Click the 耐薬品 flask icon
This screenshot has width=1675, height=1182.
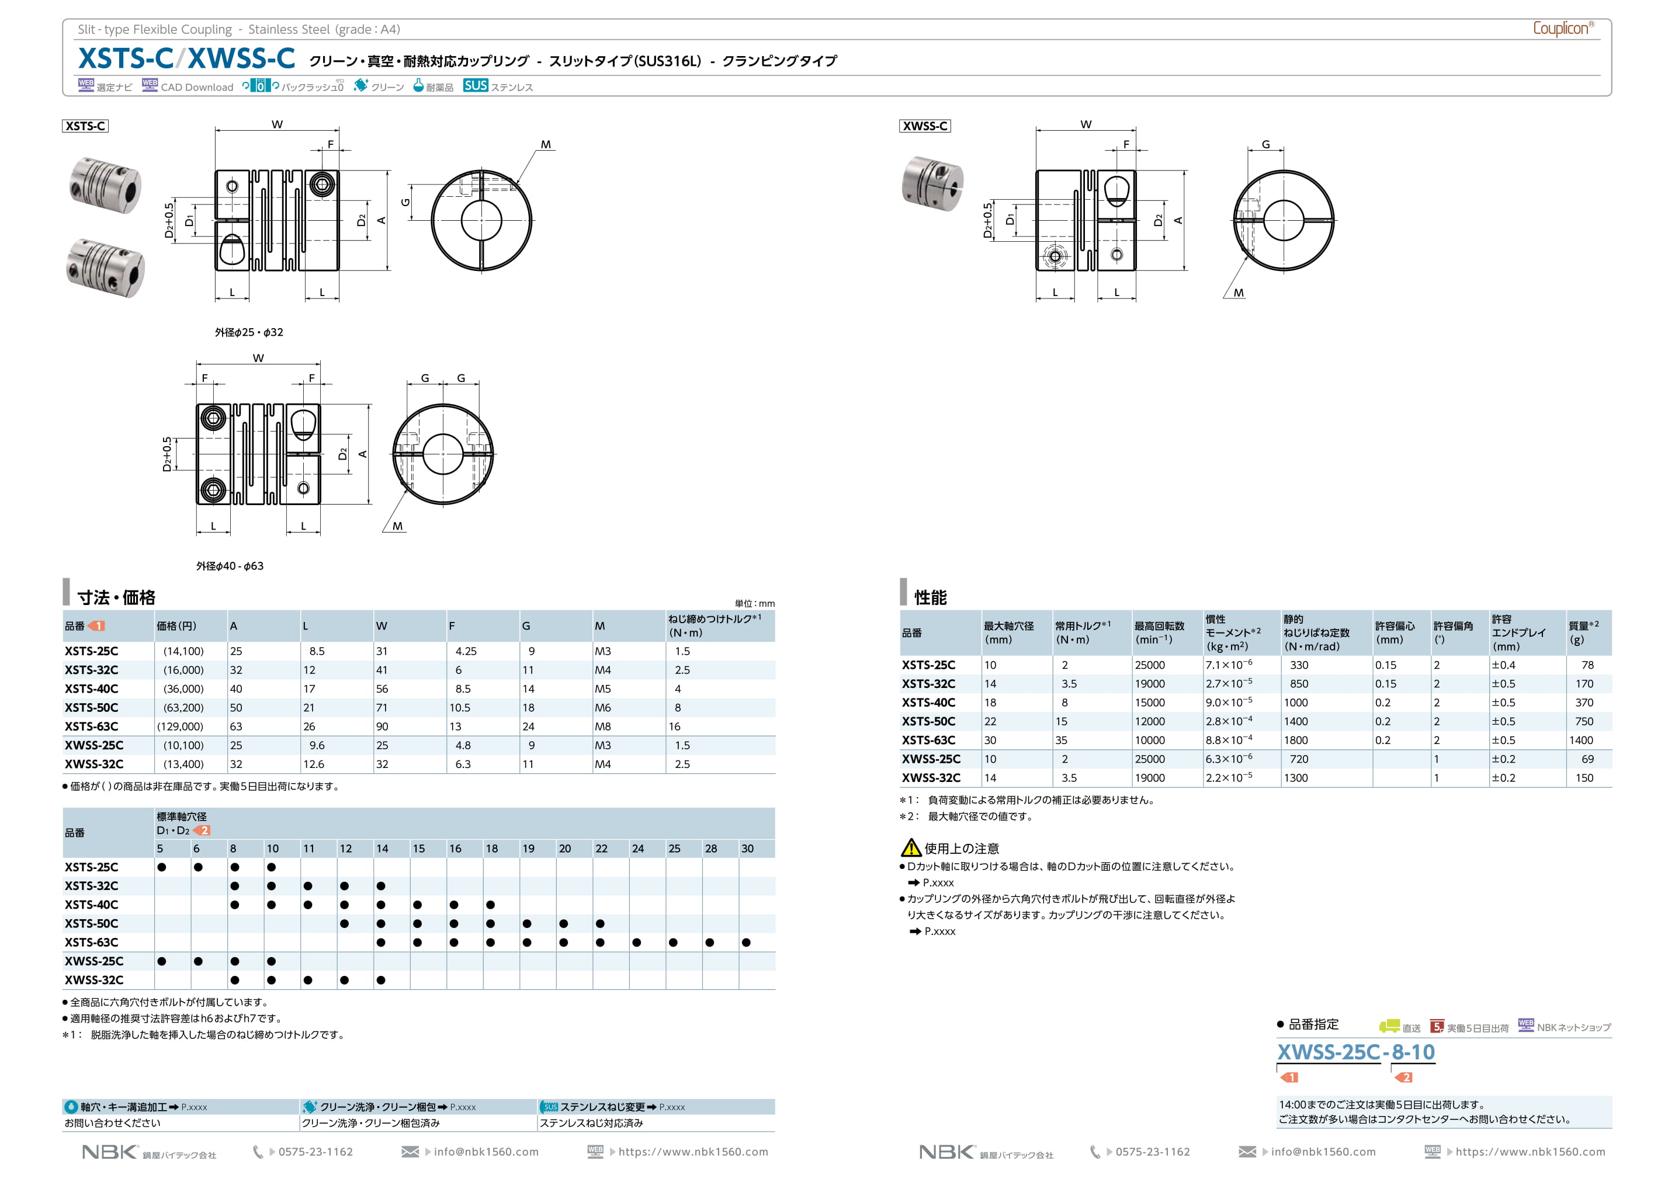(418, 85)
